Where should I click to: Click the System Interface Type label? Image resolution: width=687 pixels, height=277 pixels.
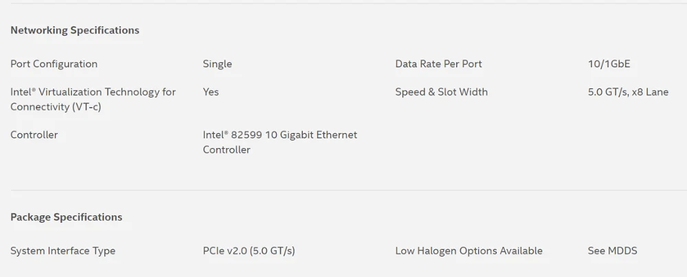(x=63, y=251)
